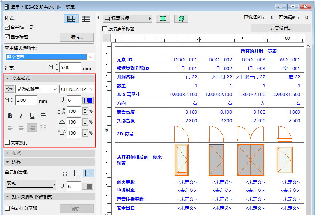Open 方案设置... button
This screenshot has height=215, width=315.
281,28
